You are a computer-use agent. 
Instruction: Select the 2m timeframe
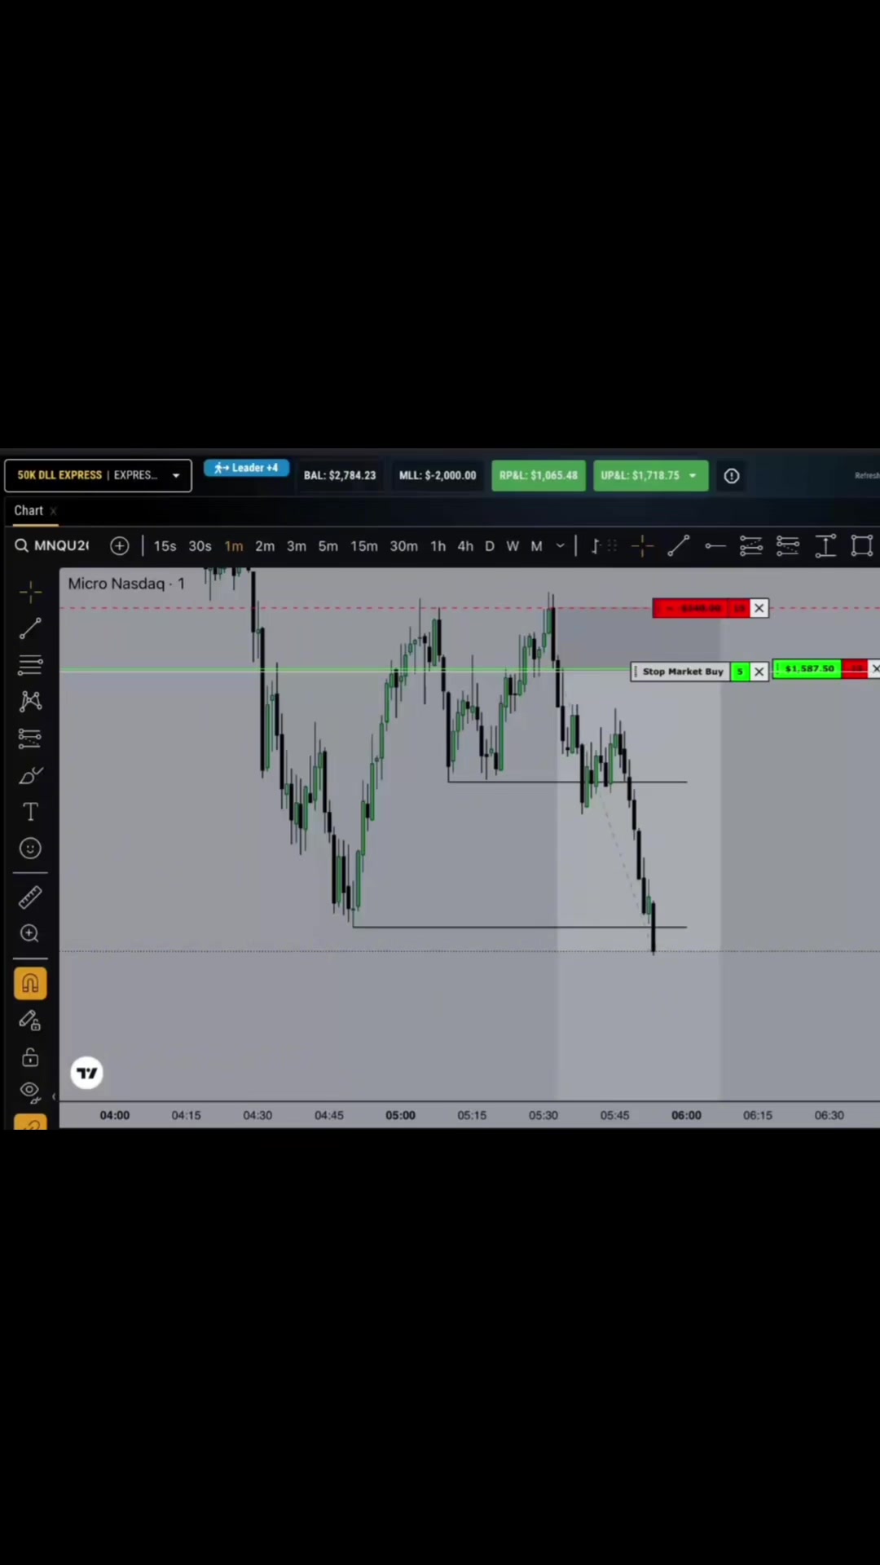[x=265, y=546]
